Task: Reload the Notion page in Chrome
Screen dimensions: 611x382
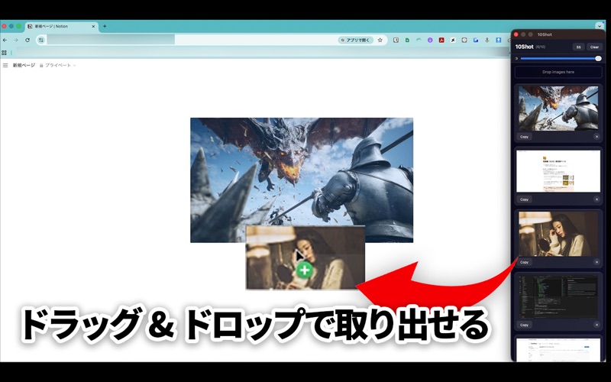Action: 27,40
